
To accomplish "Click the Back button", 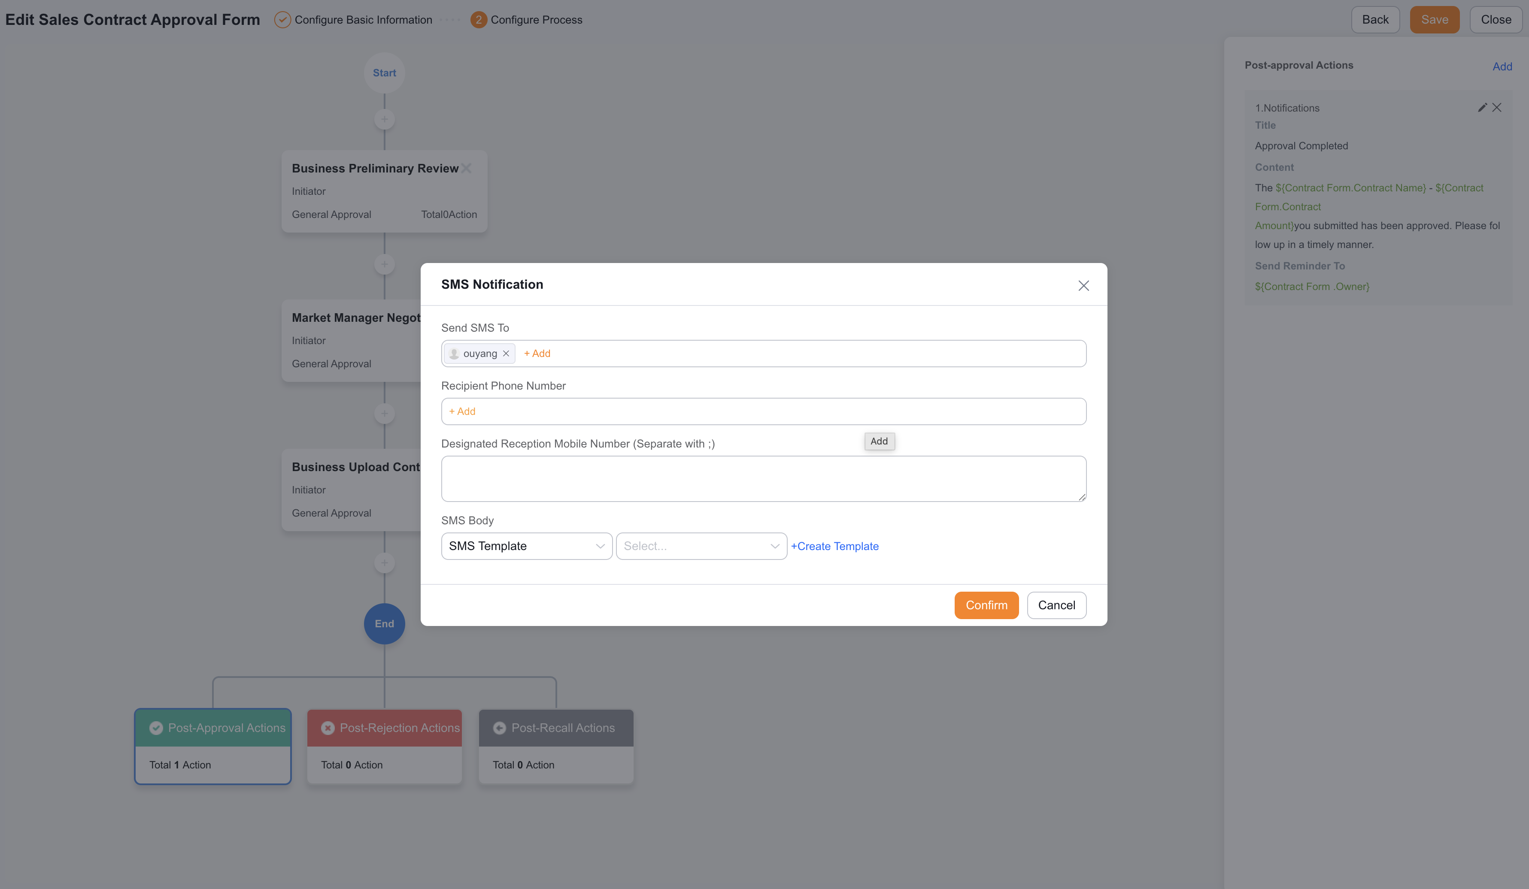I will pos(1375,19).
